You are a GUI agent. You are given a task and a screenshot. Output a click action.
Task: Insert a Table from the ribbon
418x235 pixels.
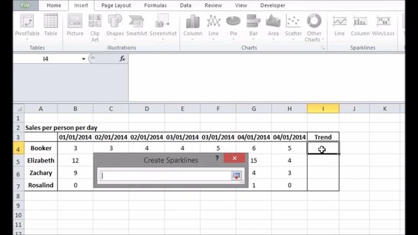51,25
